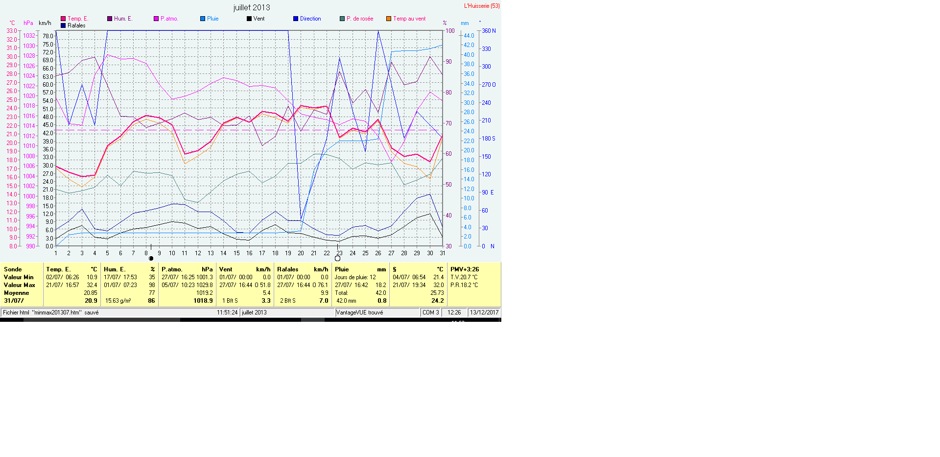Click the '360 N' direction axis label

tap(489, 31)
